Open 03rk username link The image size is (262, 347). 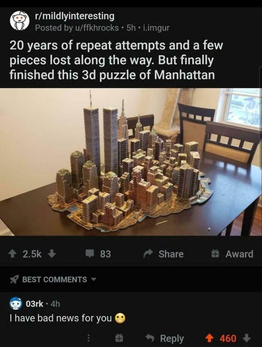point(34,304)
